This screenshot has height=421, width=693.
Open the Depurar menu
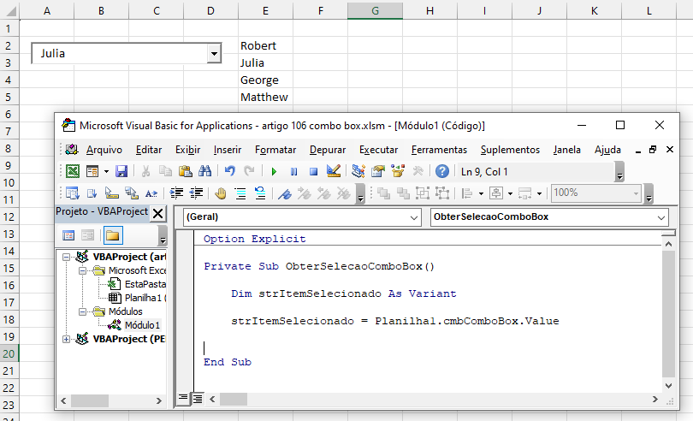tap(328, 150)
